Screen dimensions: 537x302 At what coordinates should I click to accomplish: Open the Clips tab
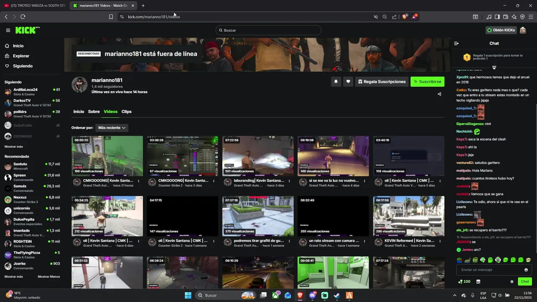pos(127,112)
